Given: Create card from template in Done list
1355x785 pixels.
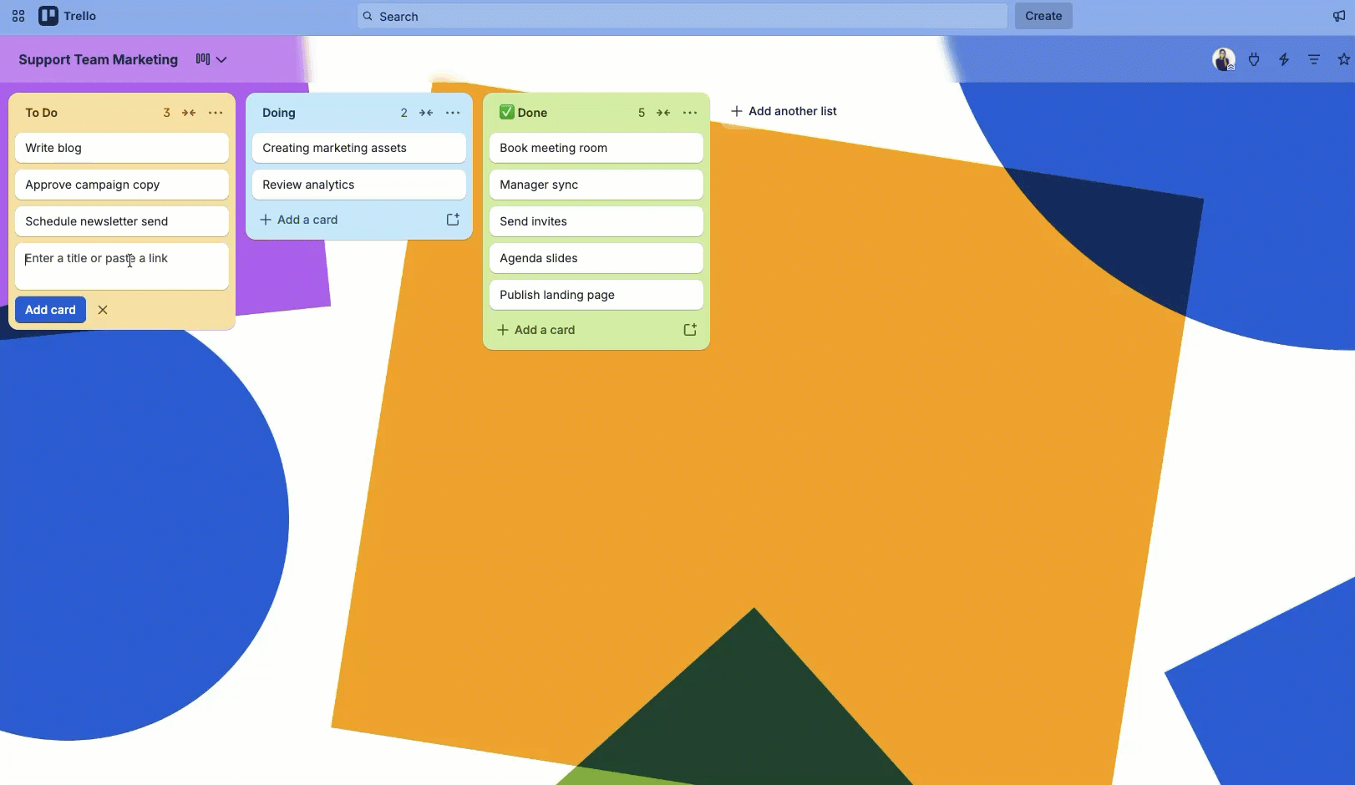Looking at the screenshot, I should pos(690,330).
